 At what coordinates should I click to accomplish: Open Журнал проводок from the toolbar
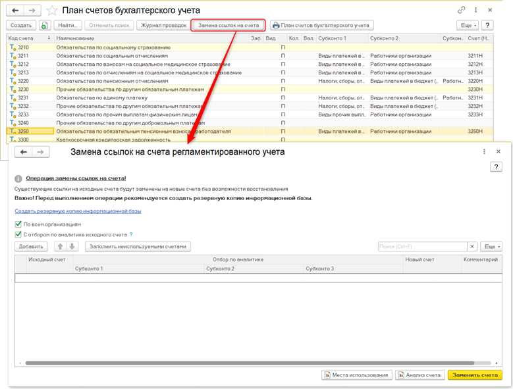click(163, 25)
